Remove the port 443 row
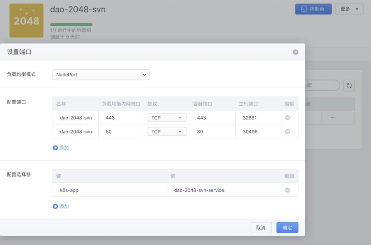The height and width of the screenshot is (245, 371). [288, 118]
